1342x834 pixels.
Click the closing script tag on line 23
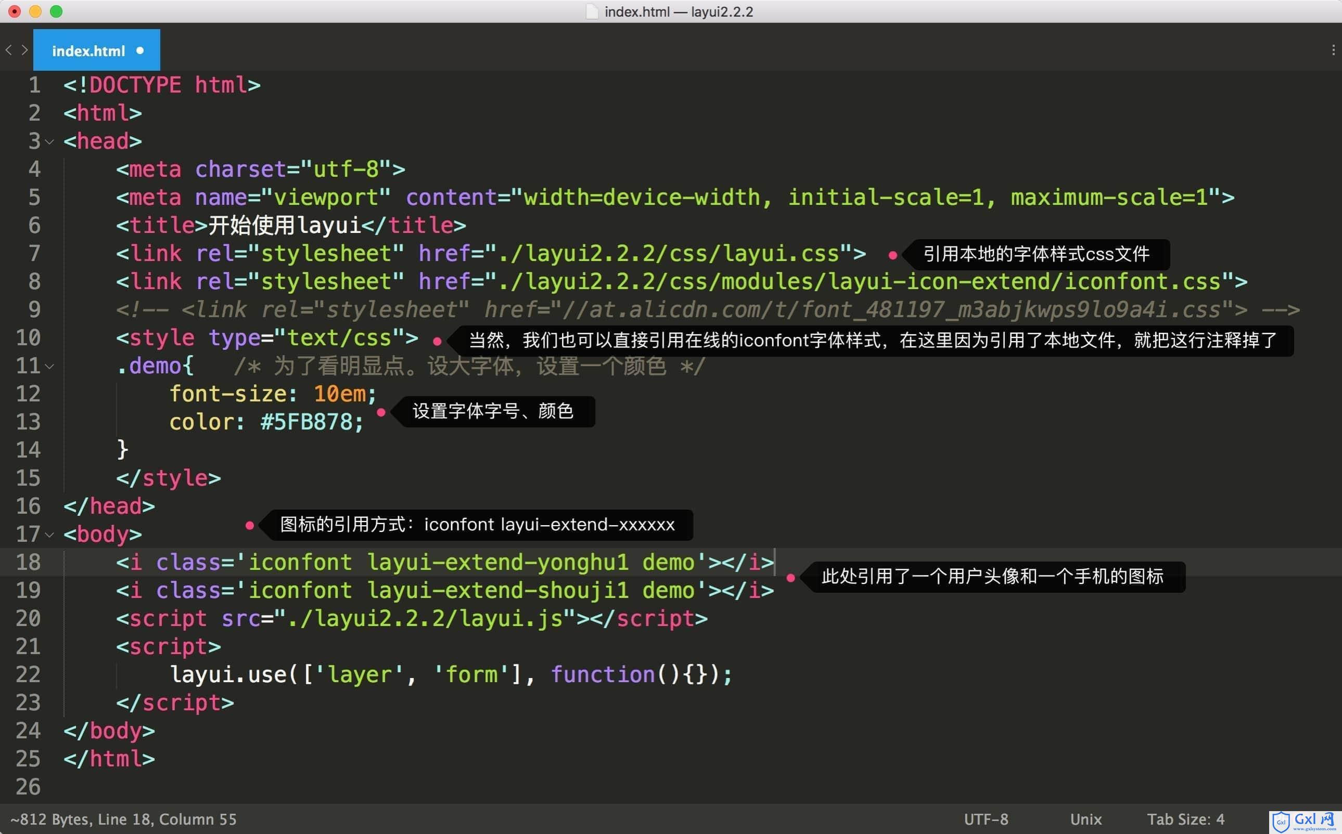tap(175, 703)
